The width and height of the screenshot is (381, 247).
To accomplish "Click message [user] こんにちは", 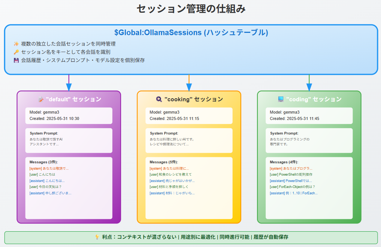I will coord(42,175).
